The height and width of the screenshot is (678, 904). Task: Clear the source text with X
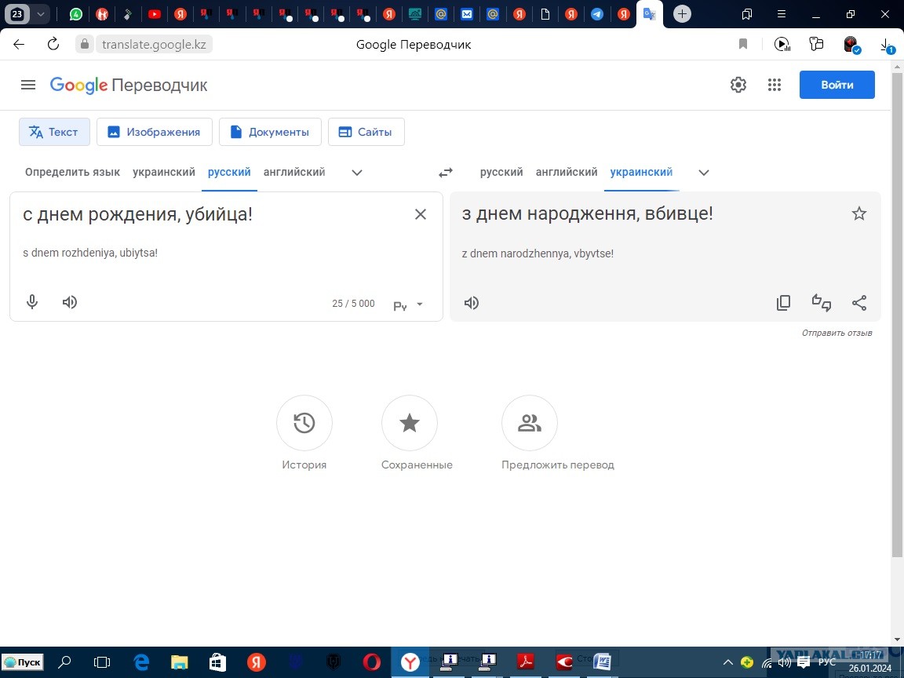click(421, 214)
